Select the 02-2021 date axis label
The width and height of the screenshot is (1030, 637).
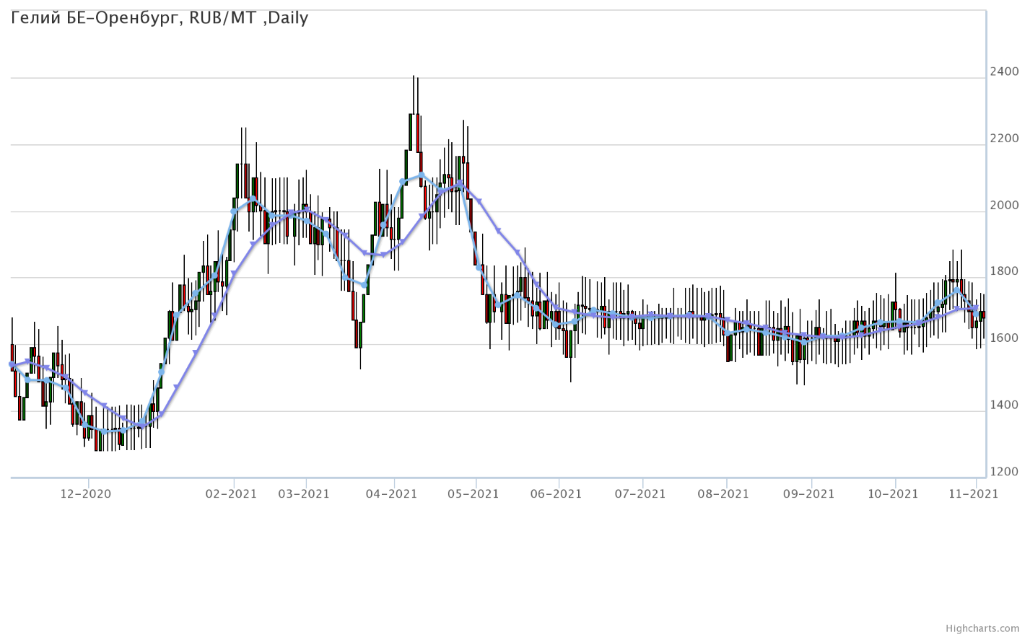point(232,493)
